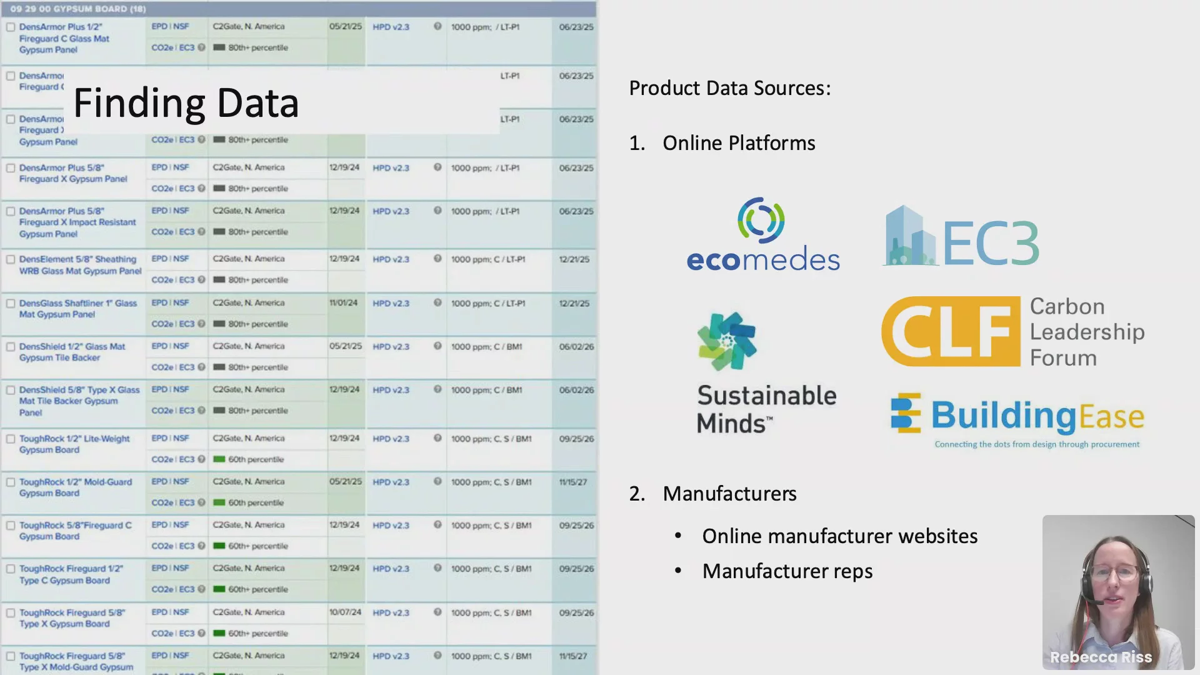Image resolution: width=1200 pixels, height=675 pixels.
Task: Click 'C2Gate, N. America' in DensGlass Shaftliner row
Action: [x=249, y=302]
